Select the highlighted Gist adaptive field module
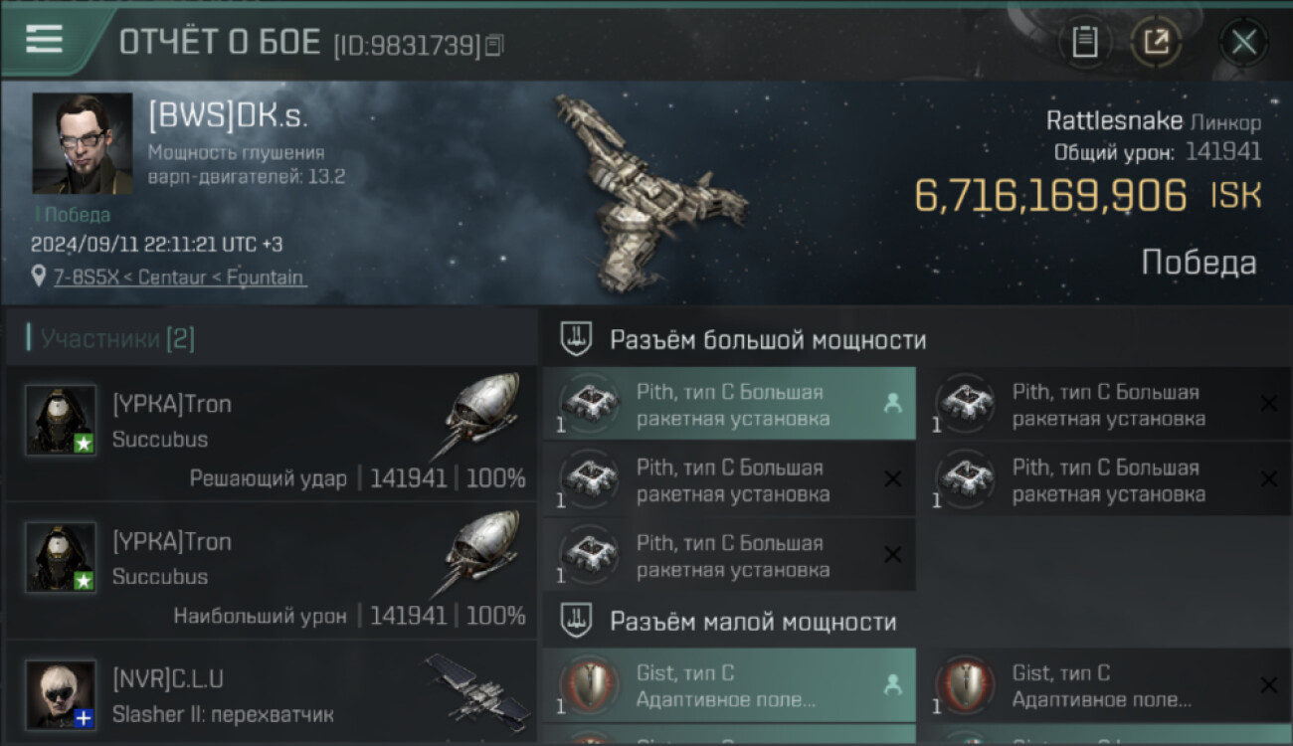Viewport: 1293px width, 746px height. 729,685
